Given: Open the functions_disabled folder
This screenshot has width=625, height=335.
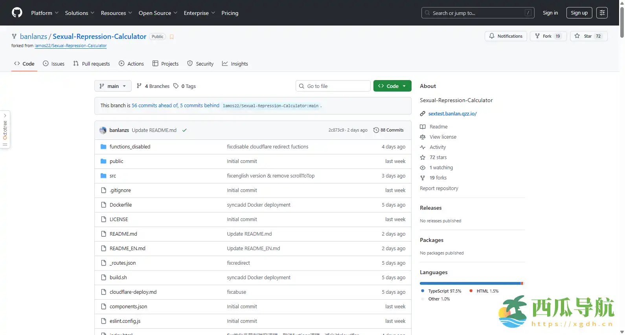Looking at the screenshot, I should (130, 147).
